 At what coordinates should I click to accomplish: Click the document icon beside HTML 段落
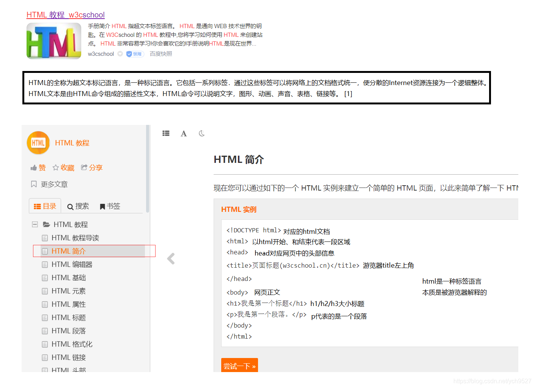coord(45,331)
